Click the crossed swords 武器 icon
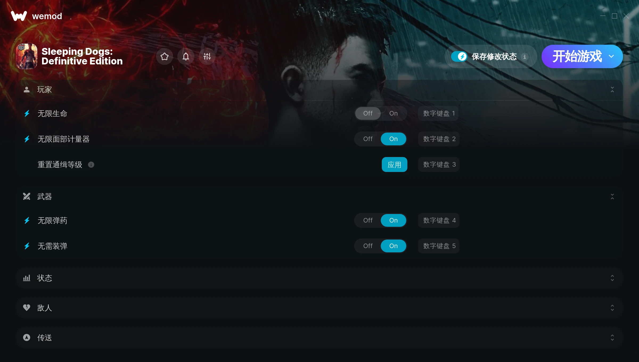Image resolution: width=639 pixels, height=362 pixels. point(27,196)
